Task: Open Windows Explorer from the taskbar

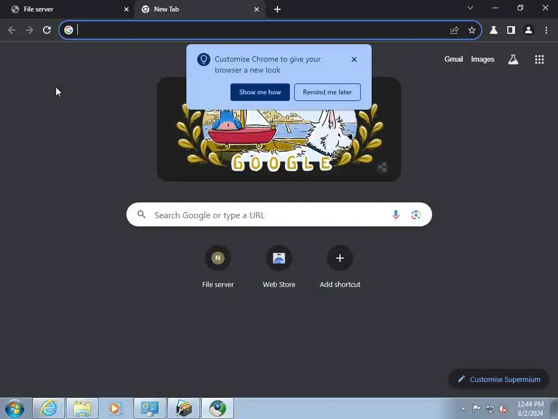Action: tap(82, 408)
